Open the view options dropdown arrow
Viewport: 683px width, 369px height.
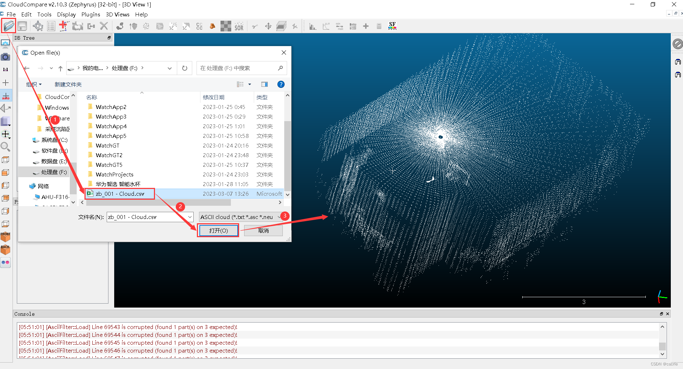pos(250,84)
